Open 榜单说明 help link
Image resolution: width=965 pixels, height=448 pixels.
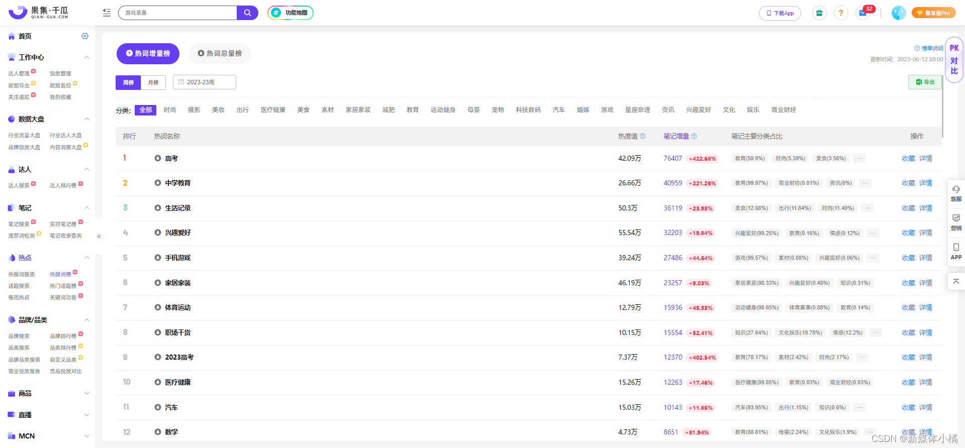click(929, 48)
